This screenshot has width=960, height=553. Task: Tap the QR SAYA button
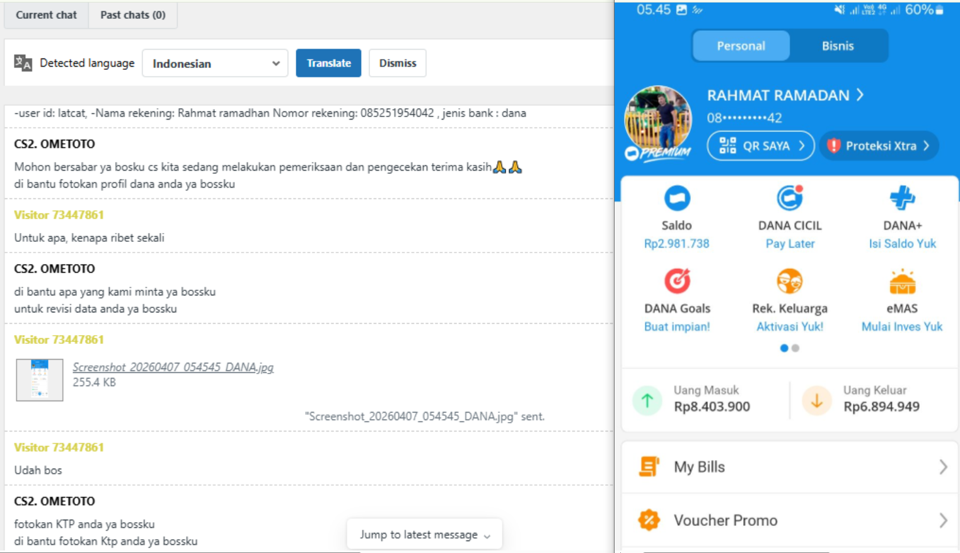[761, 145]
